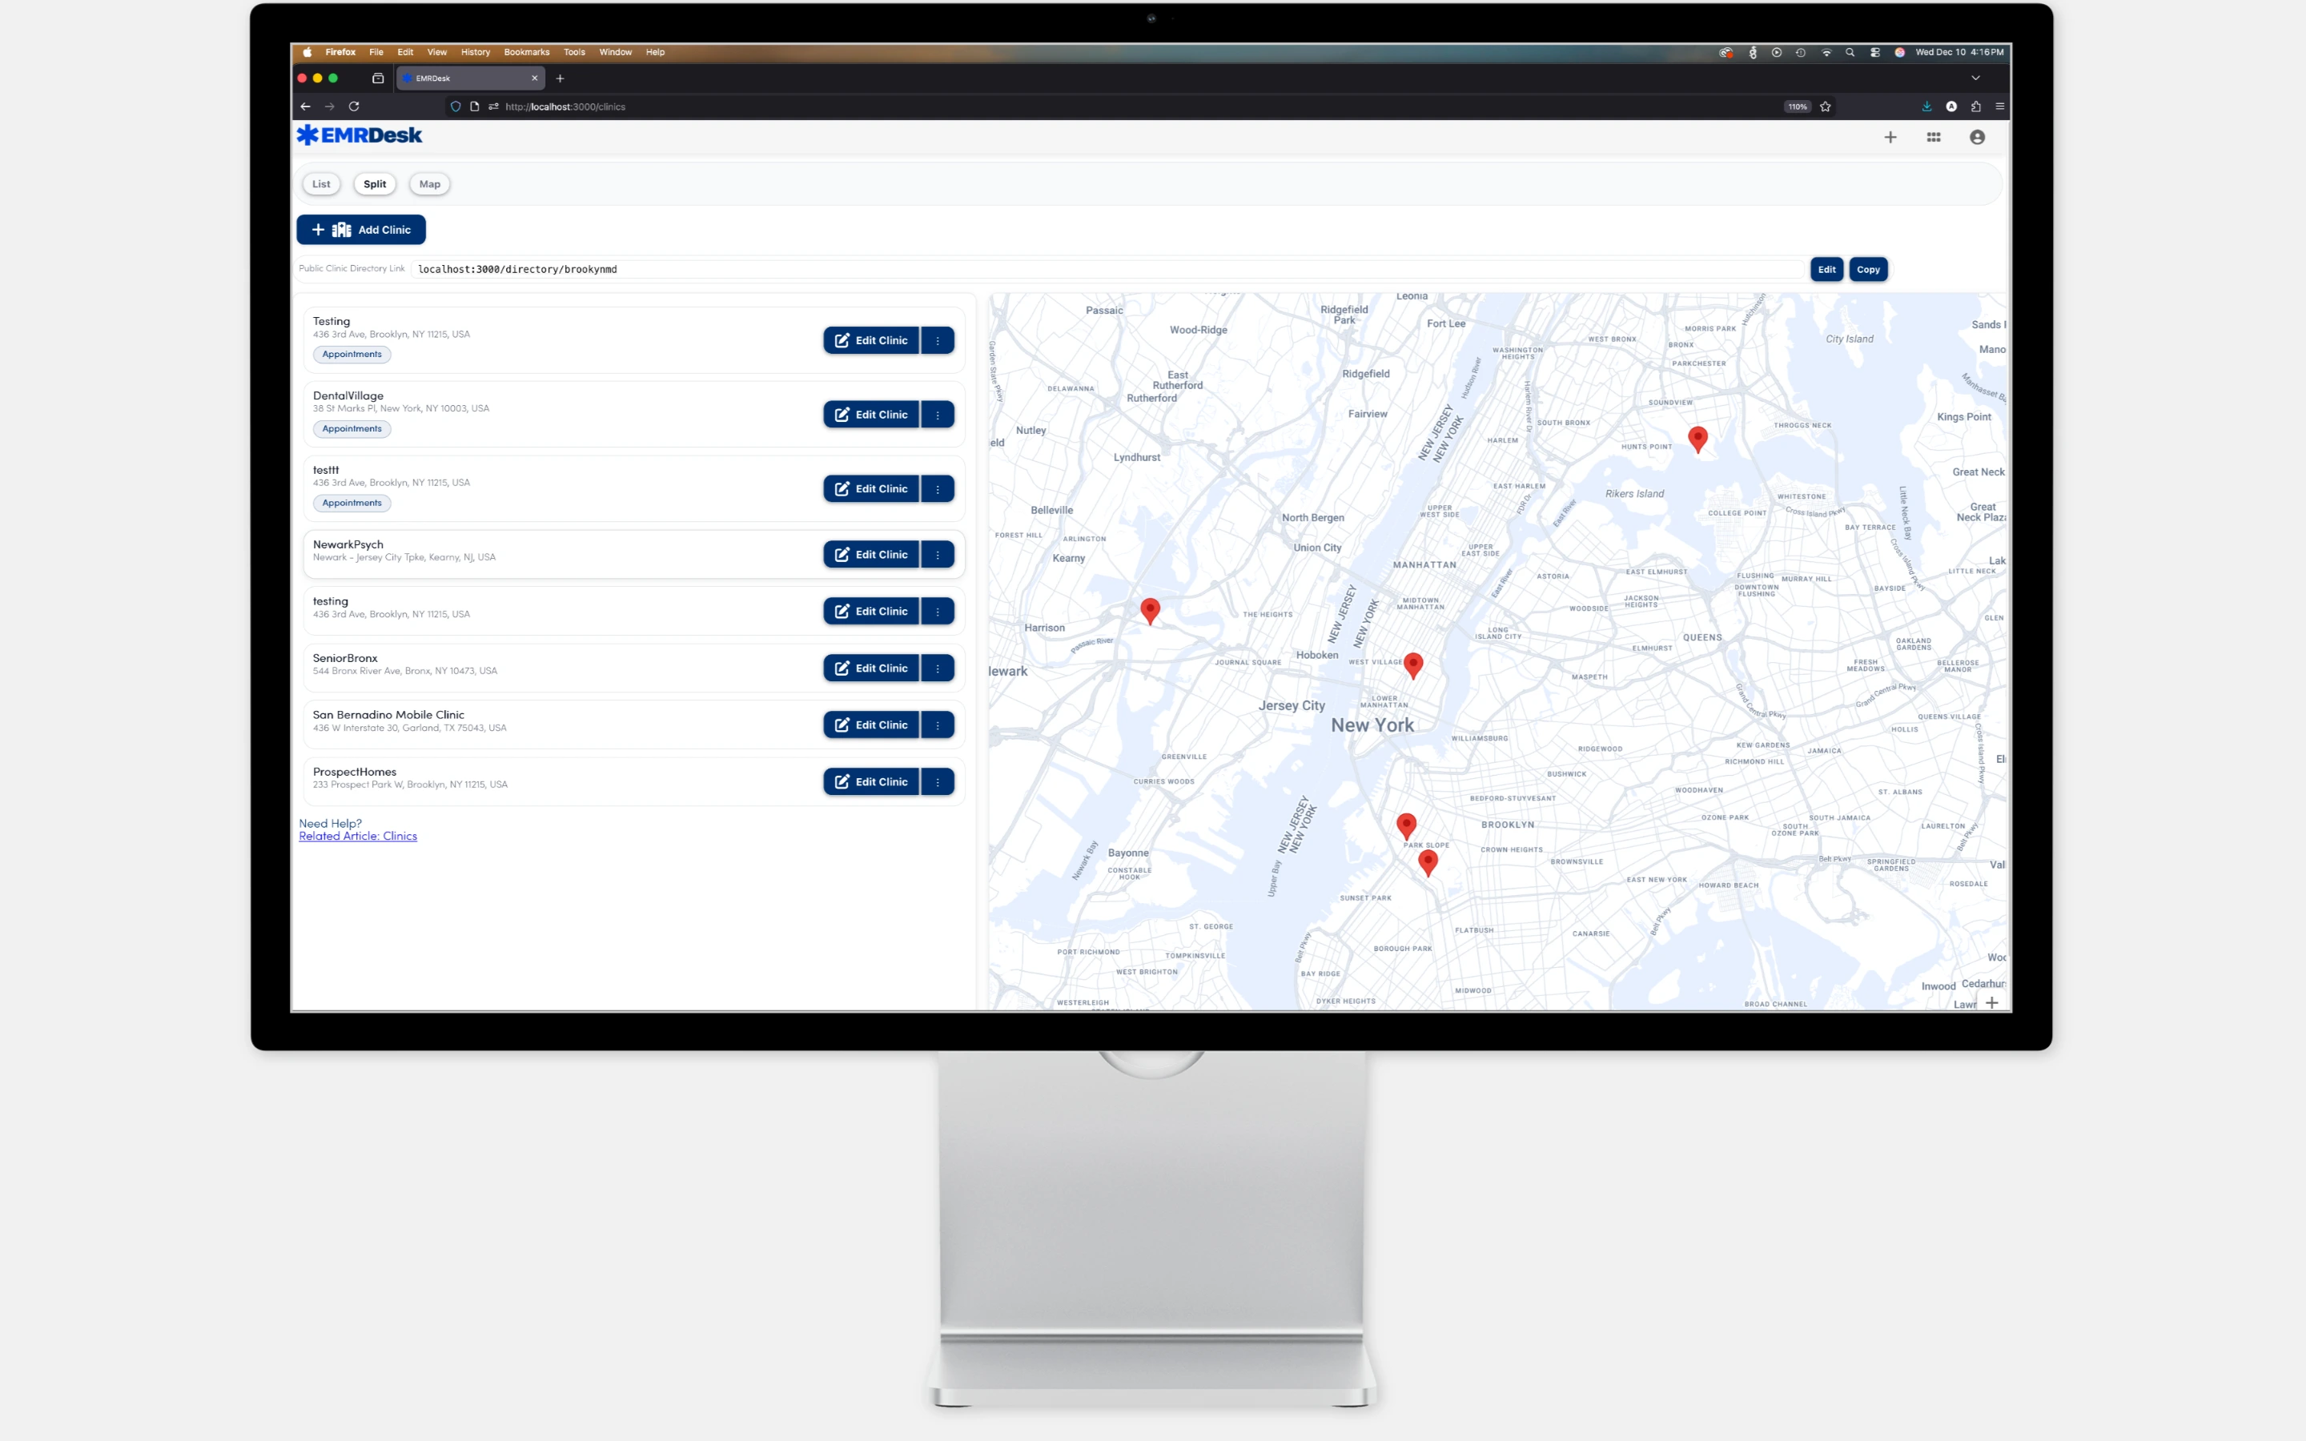Switch to Map view
Viewport: 2306px width, 1441px height.
coord(430,184)
